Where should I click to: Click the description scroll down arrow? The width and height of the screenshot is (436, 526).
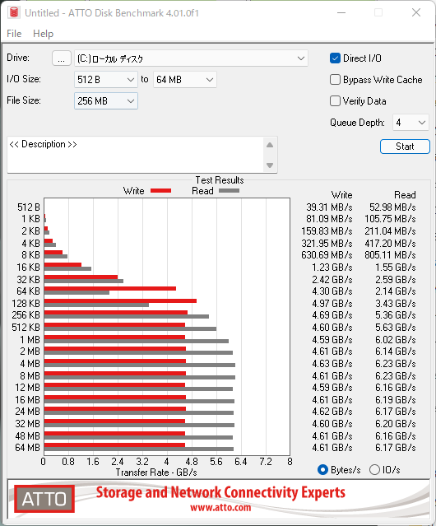point(270,165)
